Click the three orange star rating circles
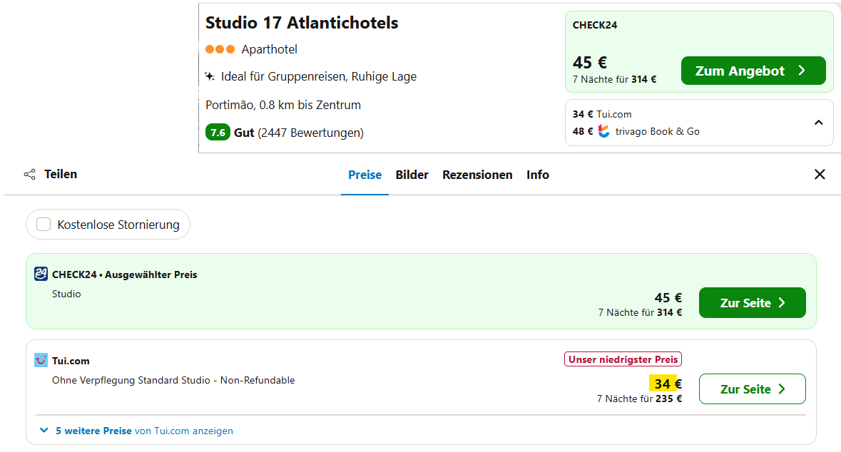 pyautogui.click(x=220, y=49)
